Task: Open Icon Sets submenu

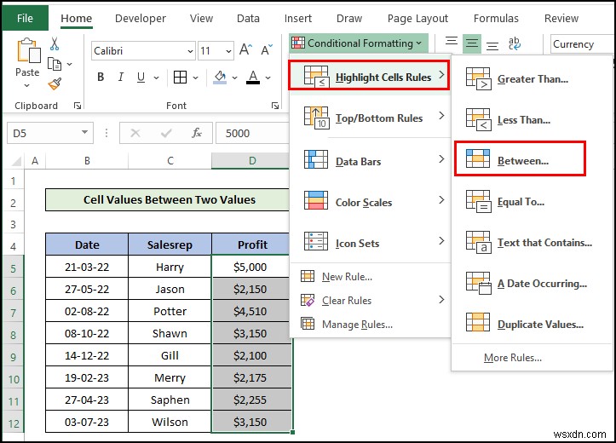Action: pos(370,242)
